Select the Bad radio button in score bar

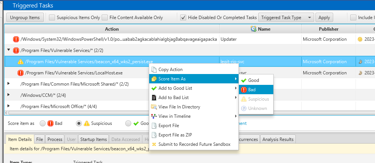(43, 123)
